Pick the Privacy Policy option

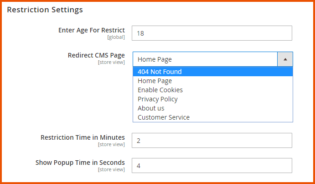pyautogui.click(x=158, y=99)
